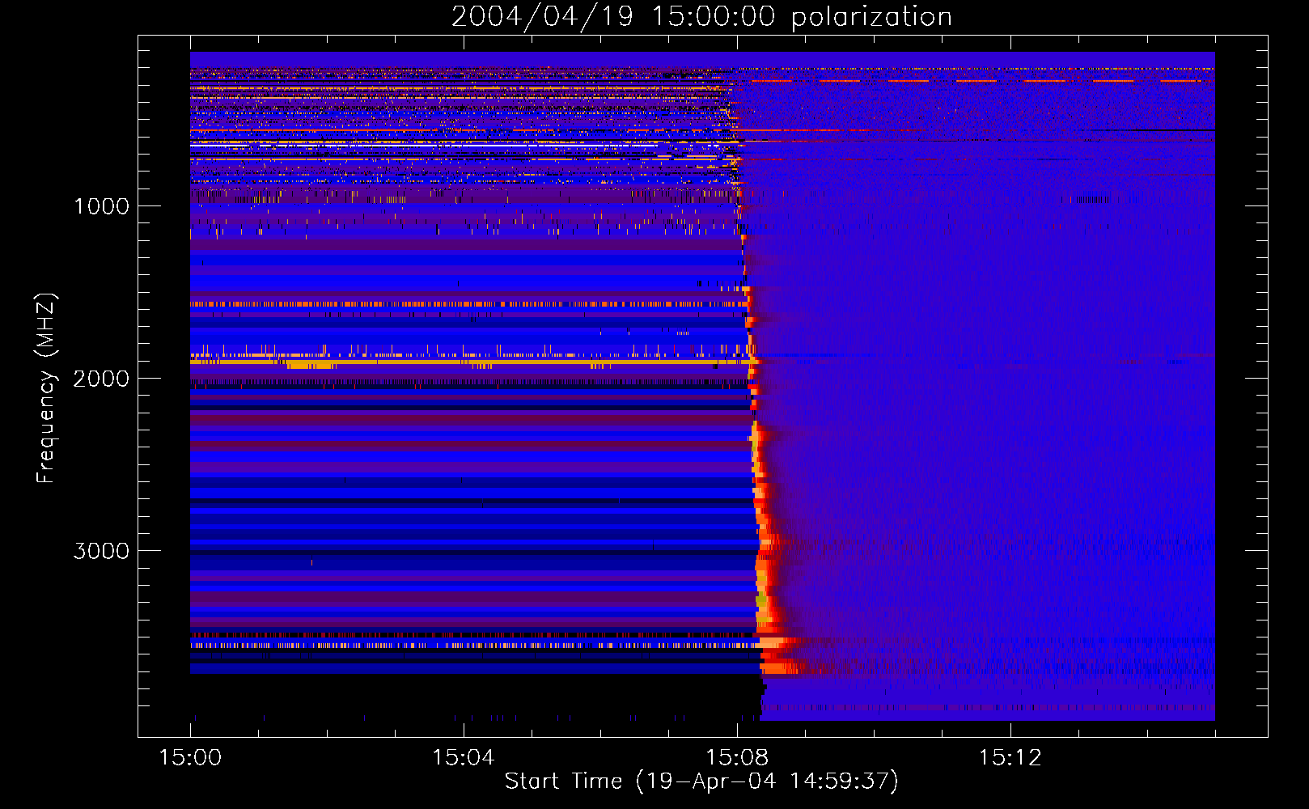Click the 'Frequency (MHZ)' y-axis label

(x=46, y=388)
